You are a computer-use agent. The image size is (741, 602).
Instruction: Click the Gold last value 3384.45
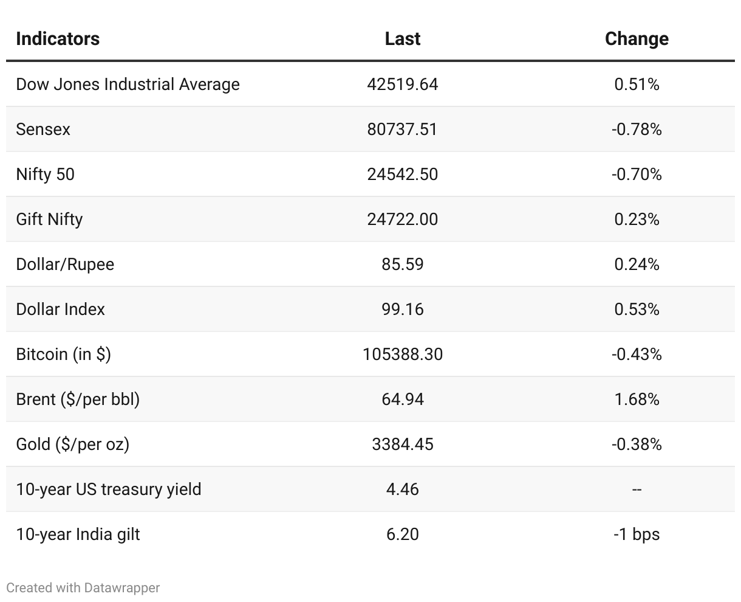(x=402, y=445)
